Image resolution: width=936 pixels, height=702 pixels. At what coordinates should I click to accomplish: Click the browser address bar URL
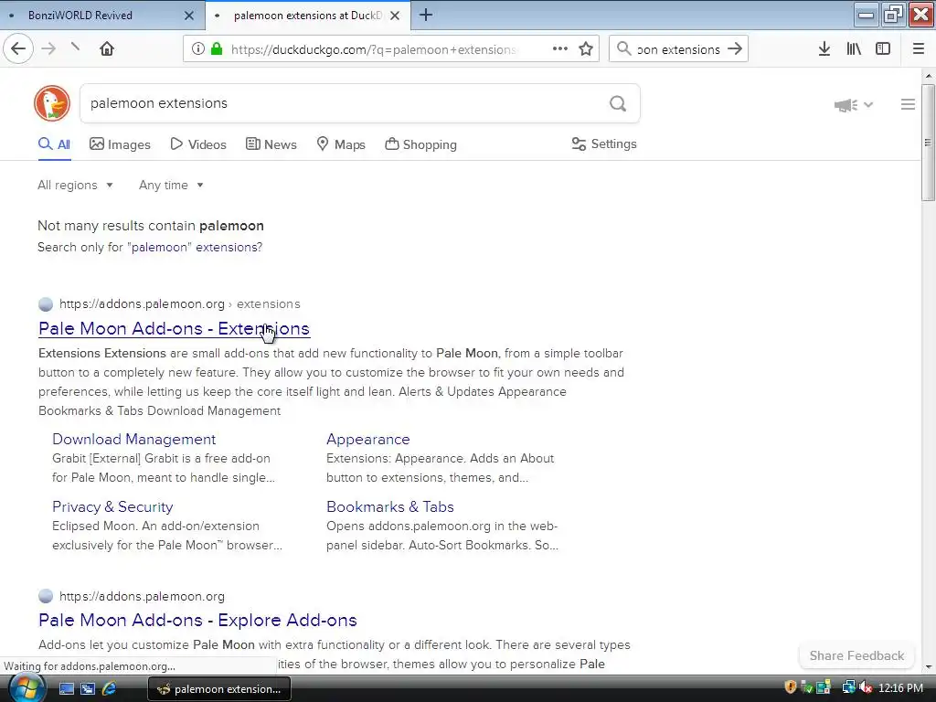tap(373, 49)
